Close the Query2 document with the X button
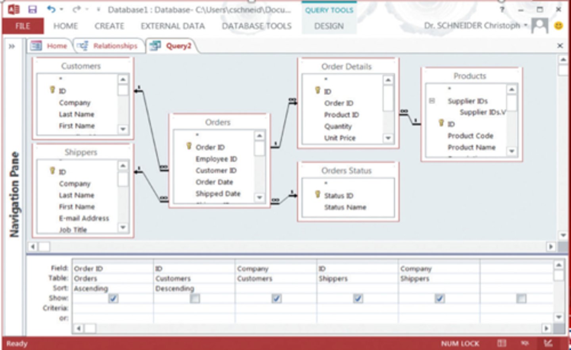 (x=560, y=46)
